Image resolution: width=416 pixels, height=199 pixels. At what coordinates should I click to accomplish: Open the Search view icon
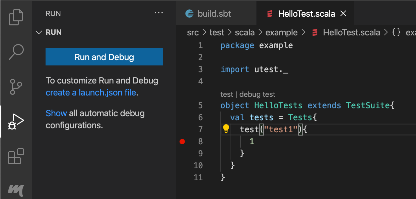point(16,52)
